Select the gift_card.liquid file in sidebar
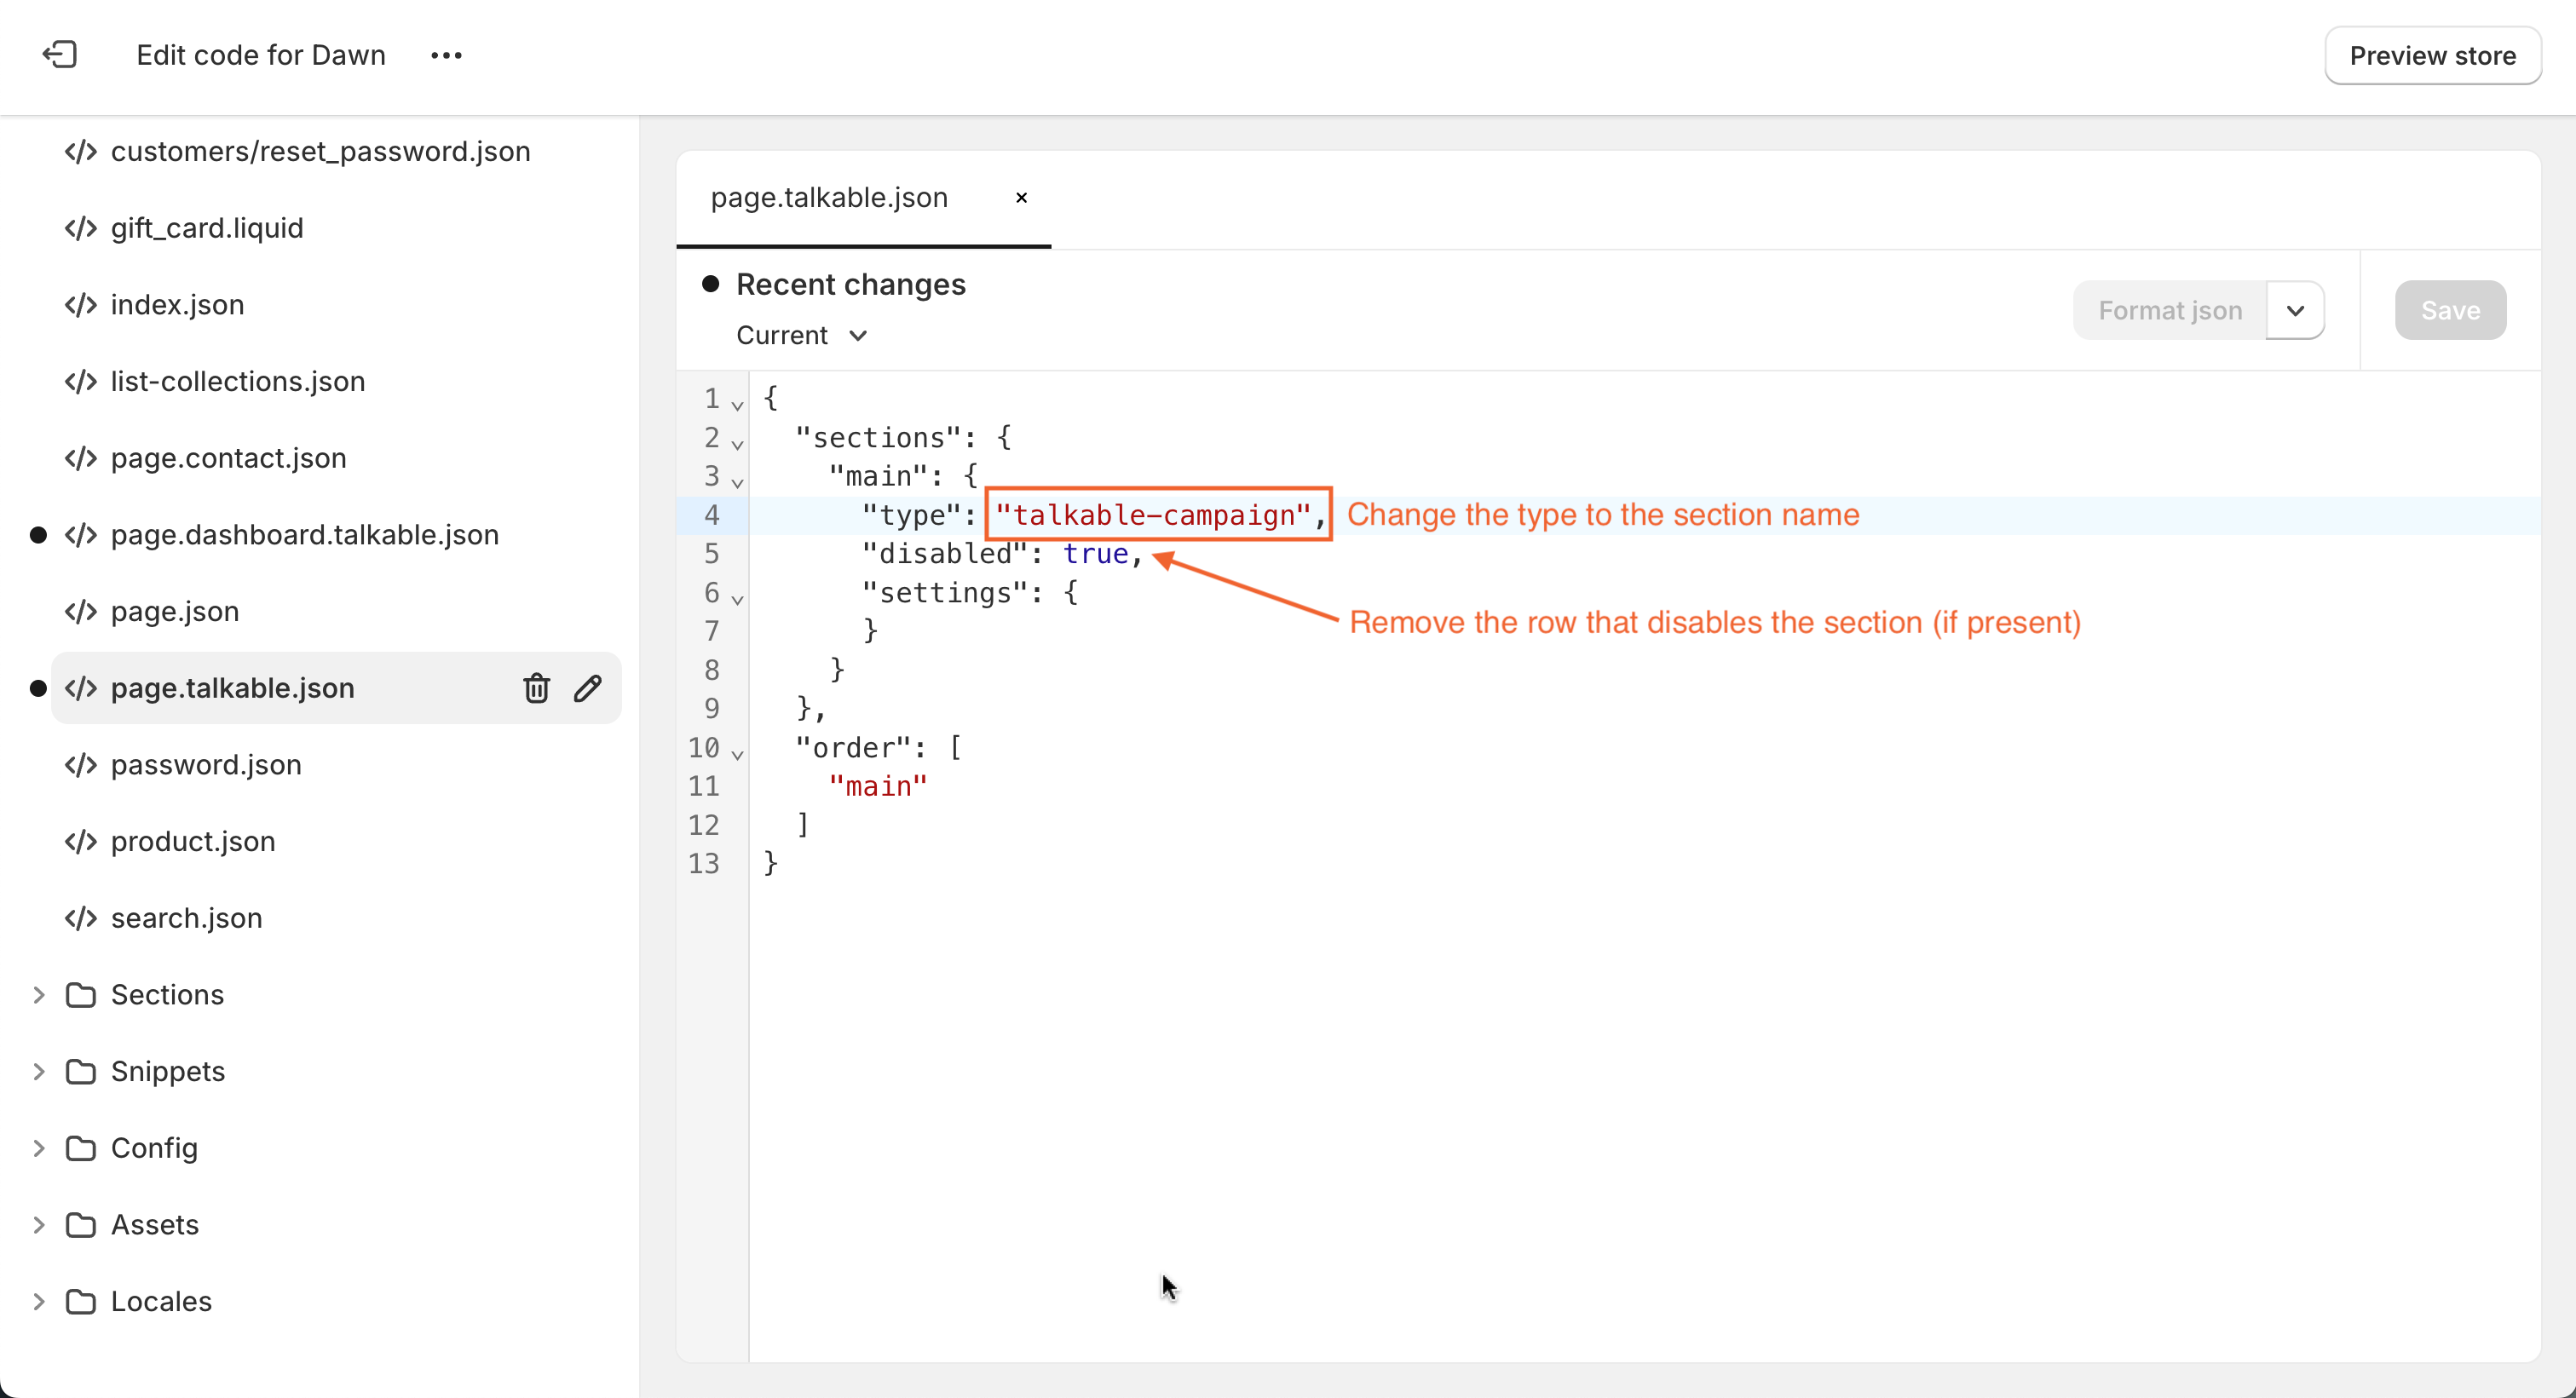 [206, 227]
